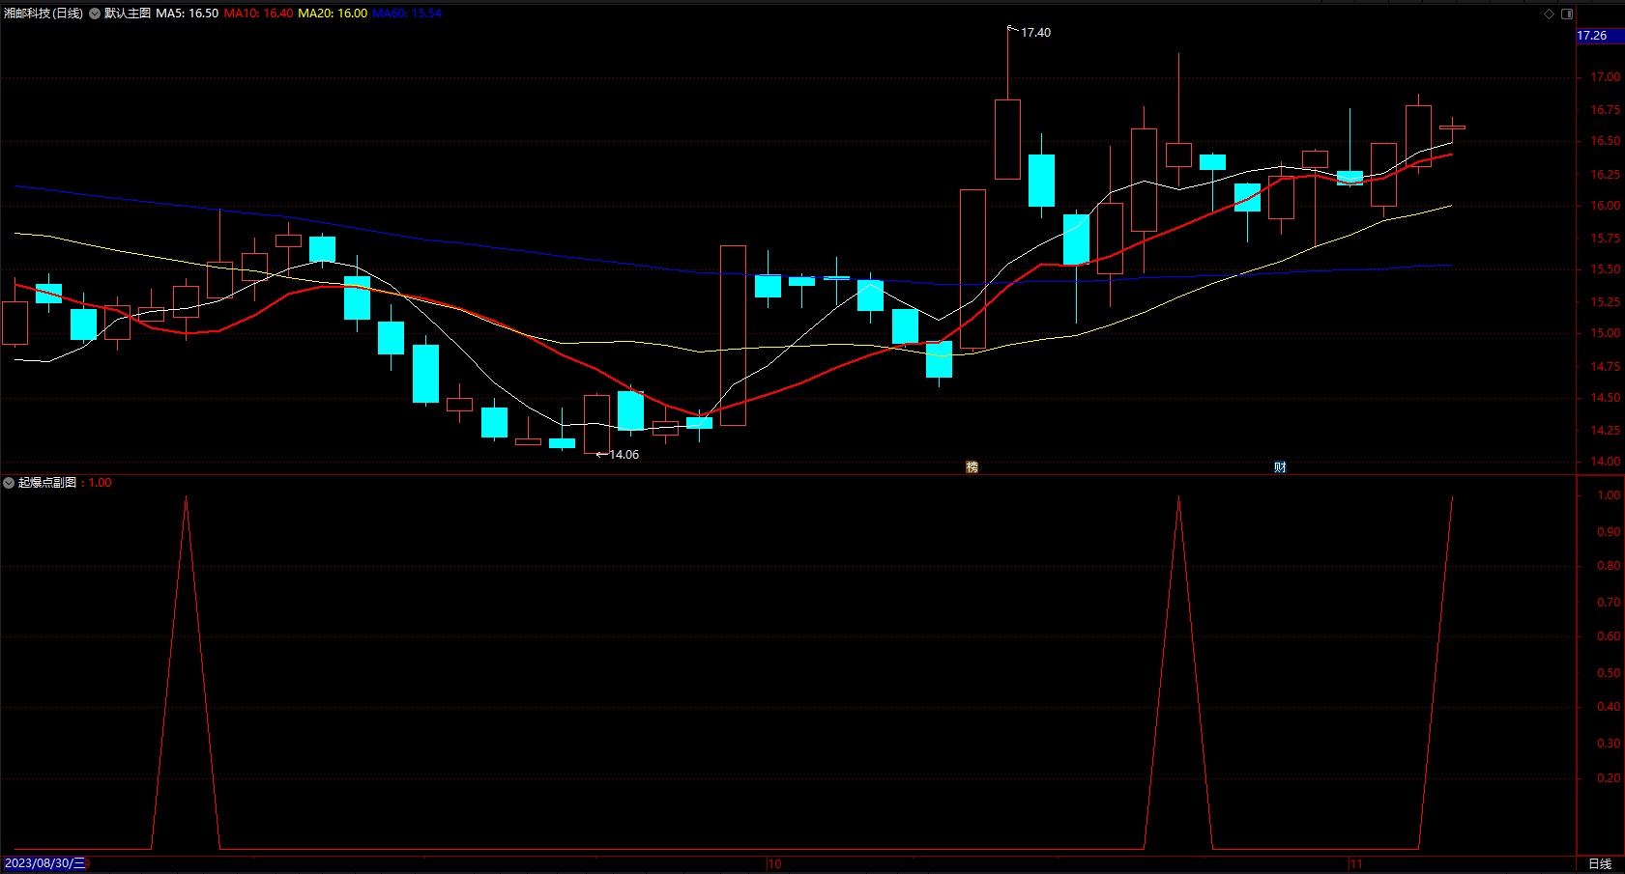Click the 15.00 price axis label
The height and width of the screenshot is (874, 1625).
point(1606,333)
